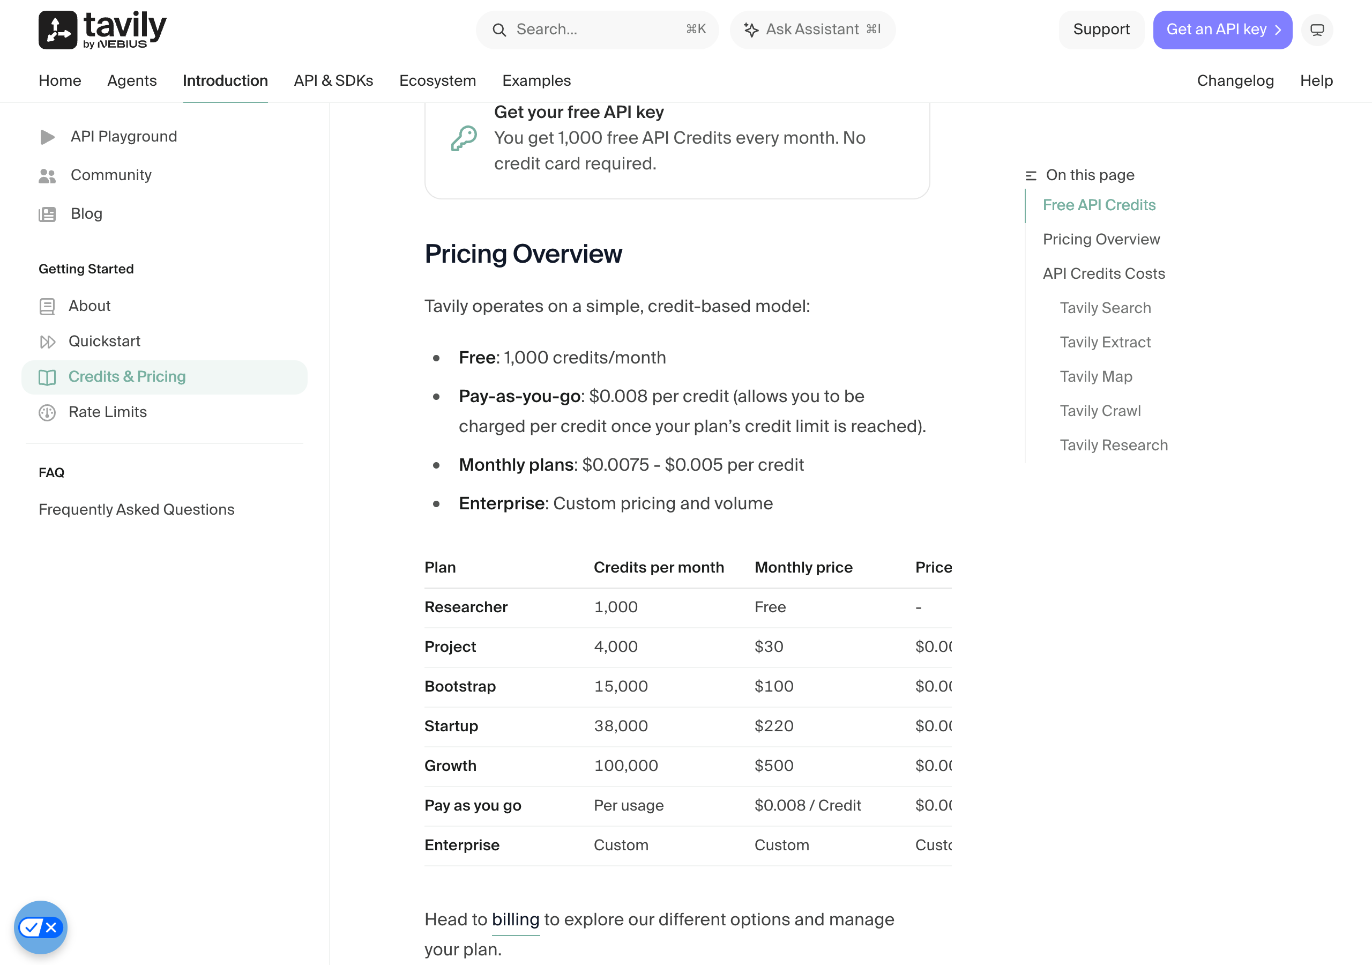Viewport: 1372px width, 965px height.
Task: Toggle the theme monitor icon button
Action: (1317, 30)
